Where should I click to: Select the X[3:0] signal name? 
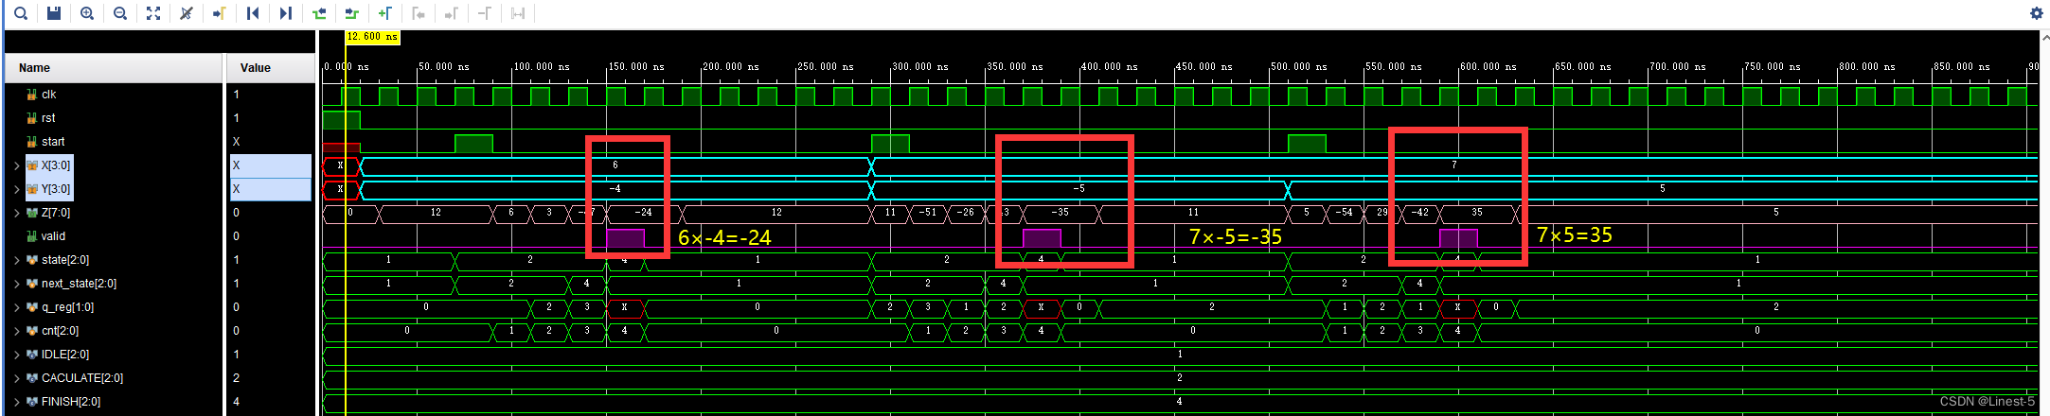pos(55,165)
